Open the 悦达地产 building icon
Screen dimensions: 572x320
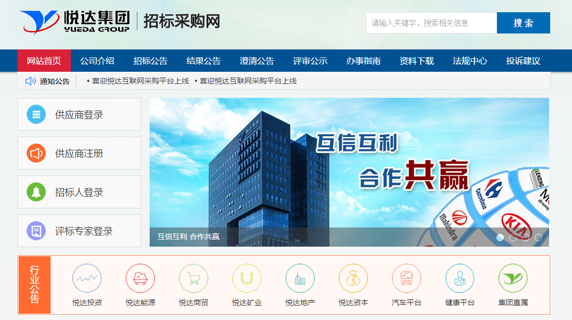(x=300, y=278)
